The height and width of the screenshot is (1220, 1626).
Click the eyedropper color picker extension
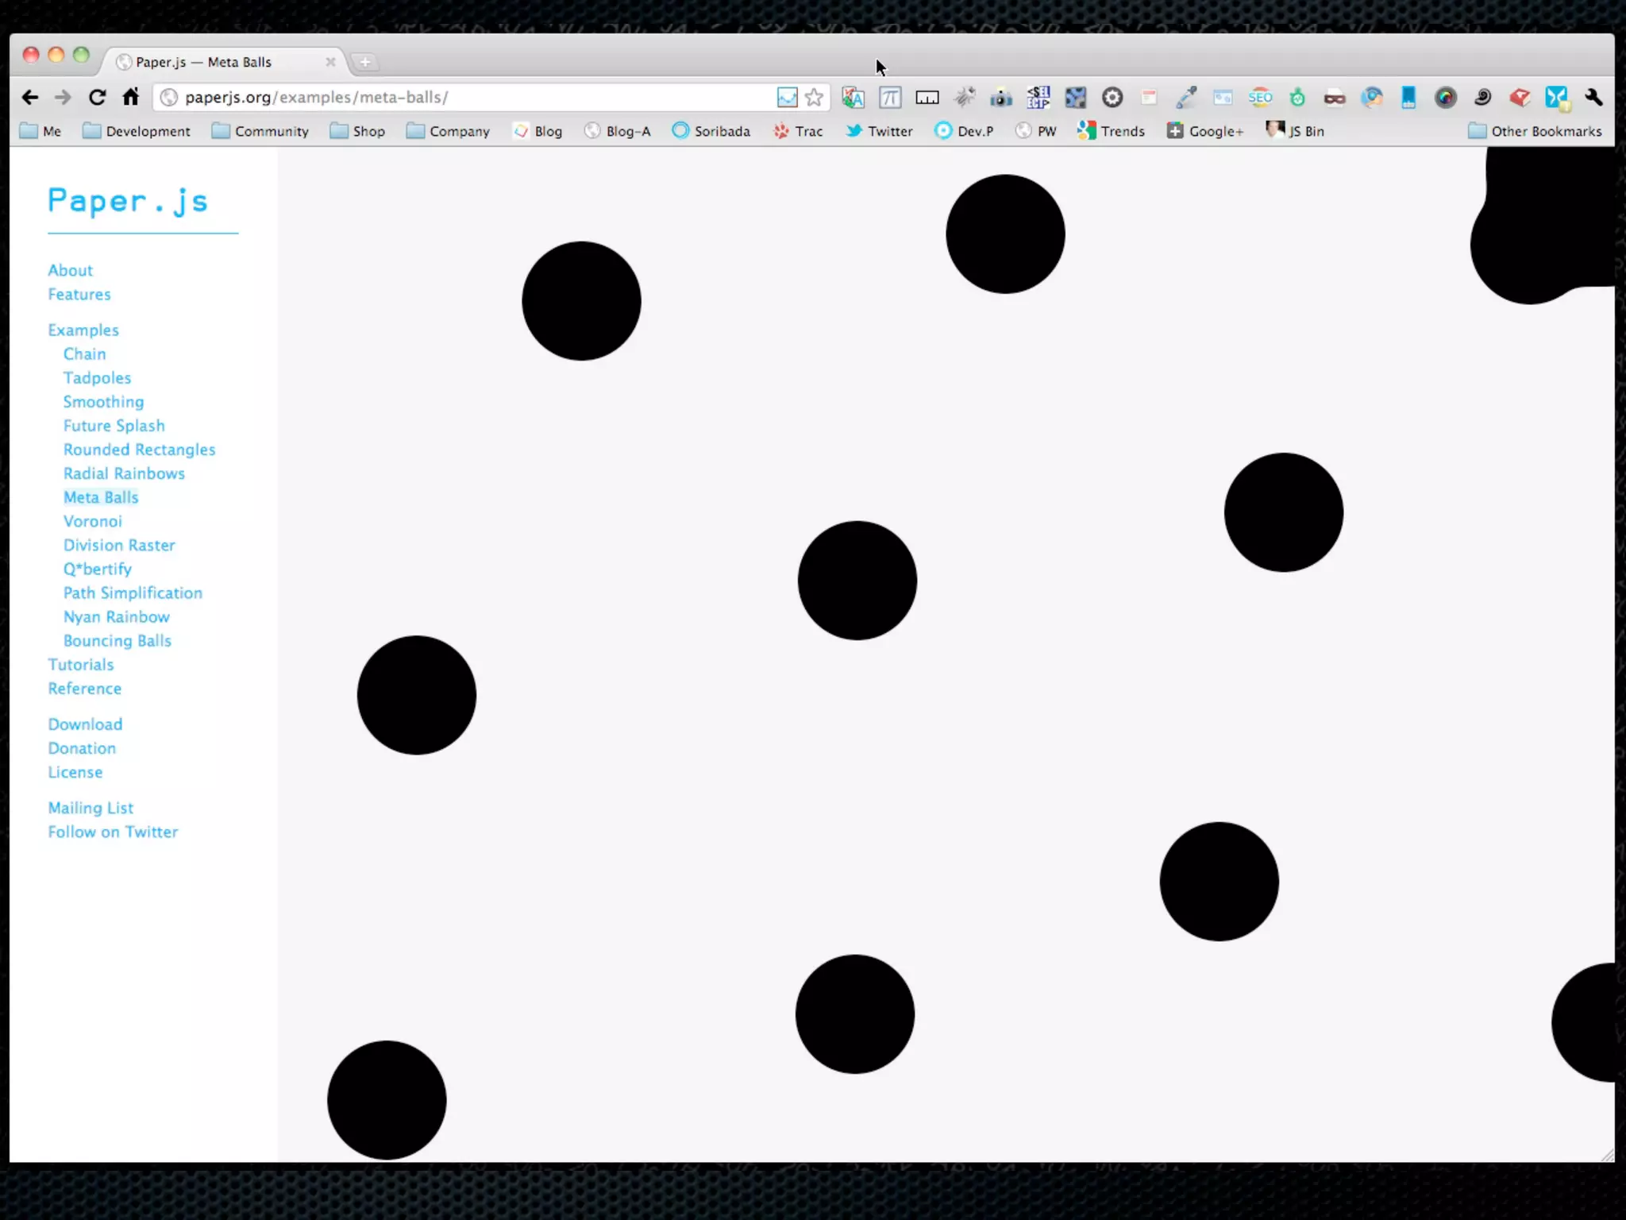[1186, 97]
